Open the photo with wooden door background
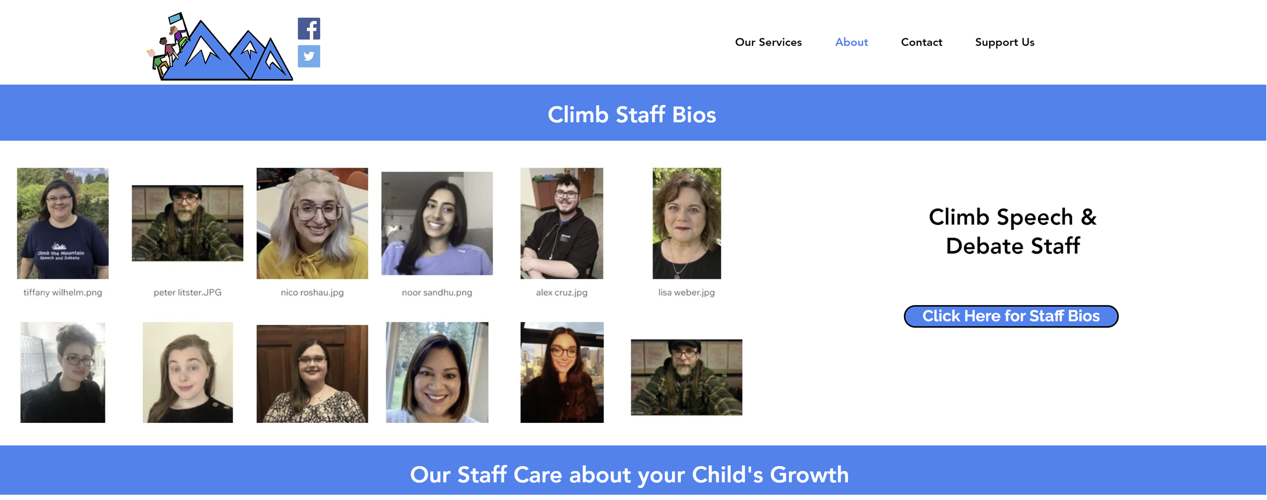This screenshot has height=500, width=1267. coord(312,374)
